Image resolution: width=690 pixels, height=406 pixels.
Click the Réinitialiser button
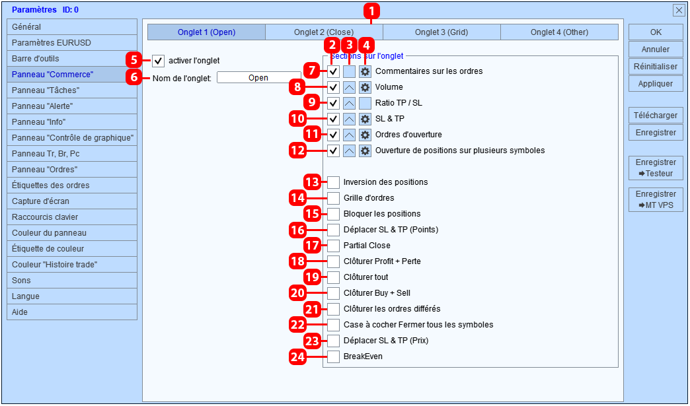[656, 67]
